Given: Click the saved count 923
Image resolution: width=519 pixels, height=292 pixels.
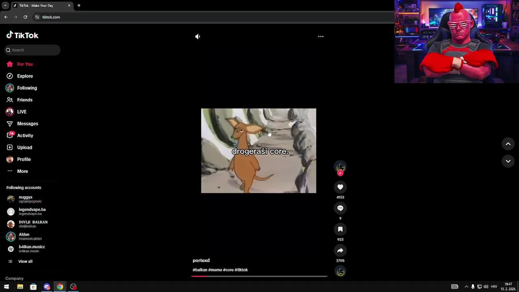Looking at the screenshot, I should (340, 240).
